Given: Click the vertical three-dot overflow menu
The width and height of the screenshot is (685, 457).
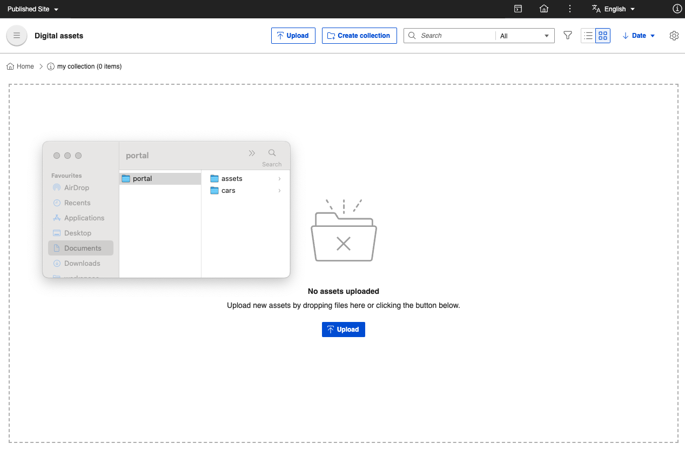Looking at the screenshot, I should (x=570, y=9).
